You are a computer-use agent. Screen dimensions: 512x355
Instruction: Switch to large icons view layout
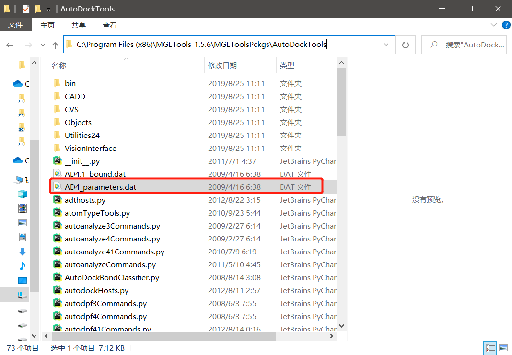coord(503,348)
